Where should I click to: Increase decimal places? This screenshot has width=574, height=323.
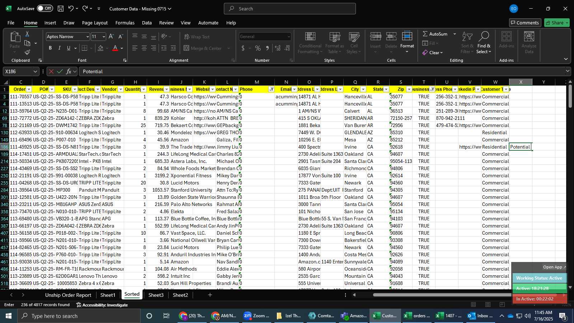click(278, 48)
